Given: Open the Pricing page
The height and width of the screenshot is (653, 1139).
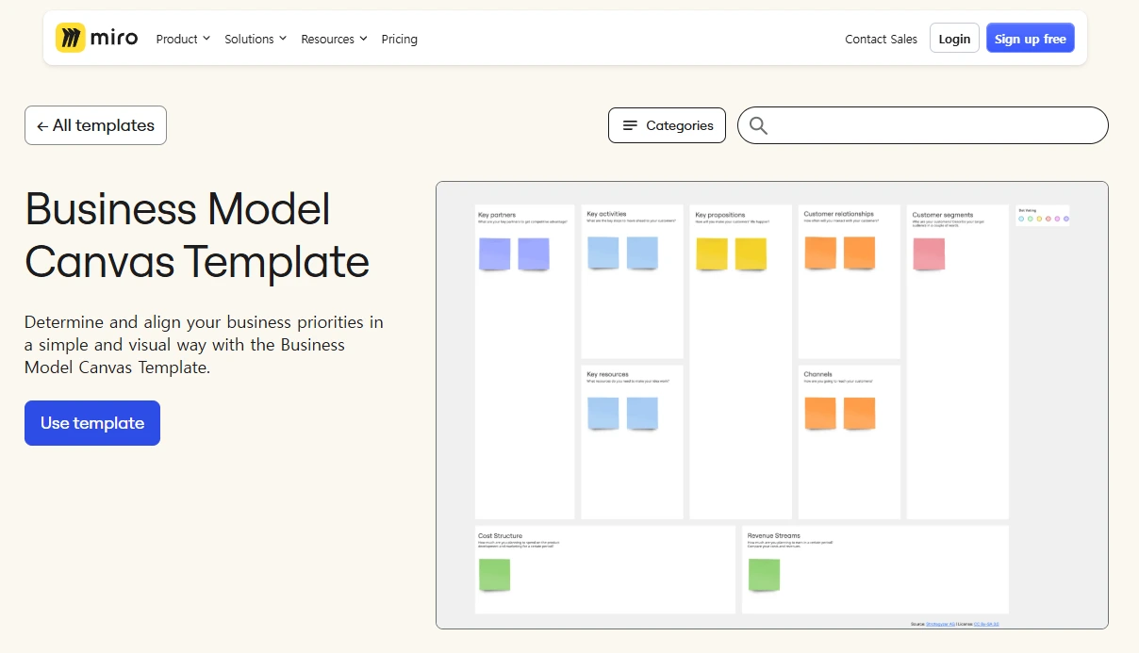Looking at the screenshot, I should coord(399,39).
